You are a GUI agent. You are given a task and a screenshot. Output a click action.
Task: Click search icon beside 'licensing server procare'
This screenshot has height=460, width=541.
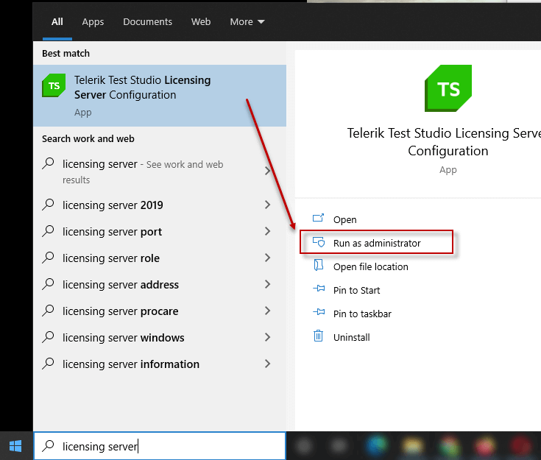click(x=48, y=311)
